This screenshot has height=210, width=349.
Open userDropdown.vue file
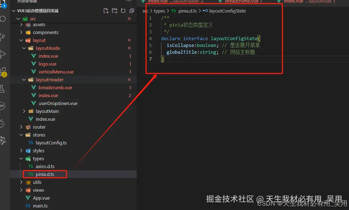[58, 103]
